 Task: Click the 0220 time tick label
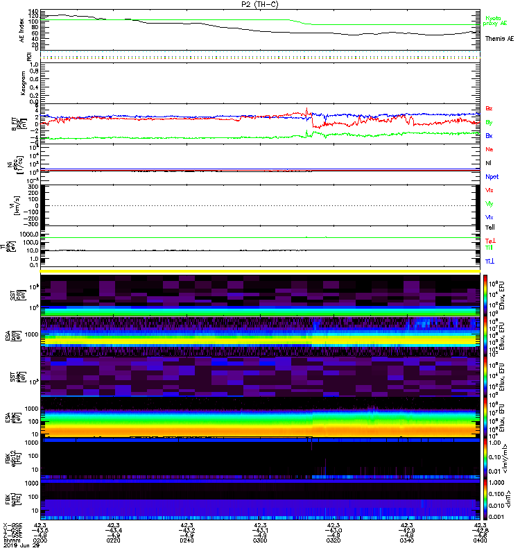[113, 540]
